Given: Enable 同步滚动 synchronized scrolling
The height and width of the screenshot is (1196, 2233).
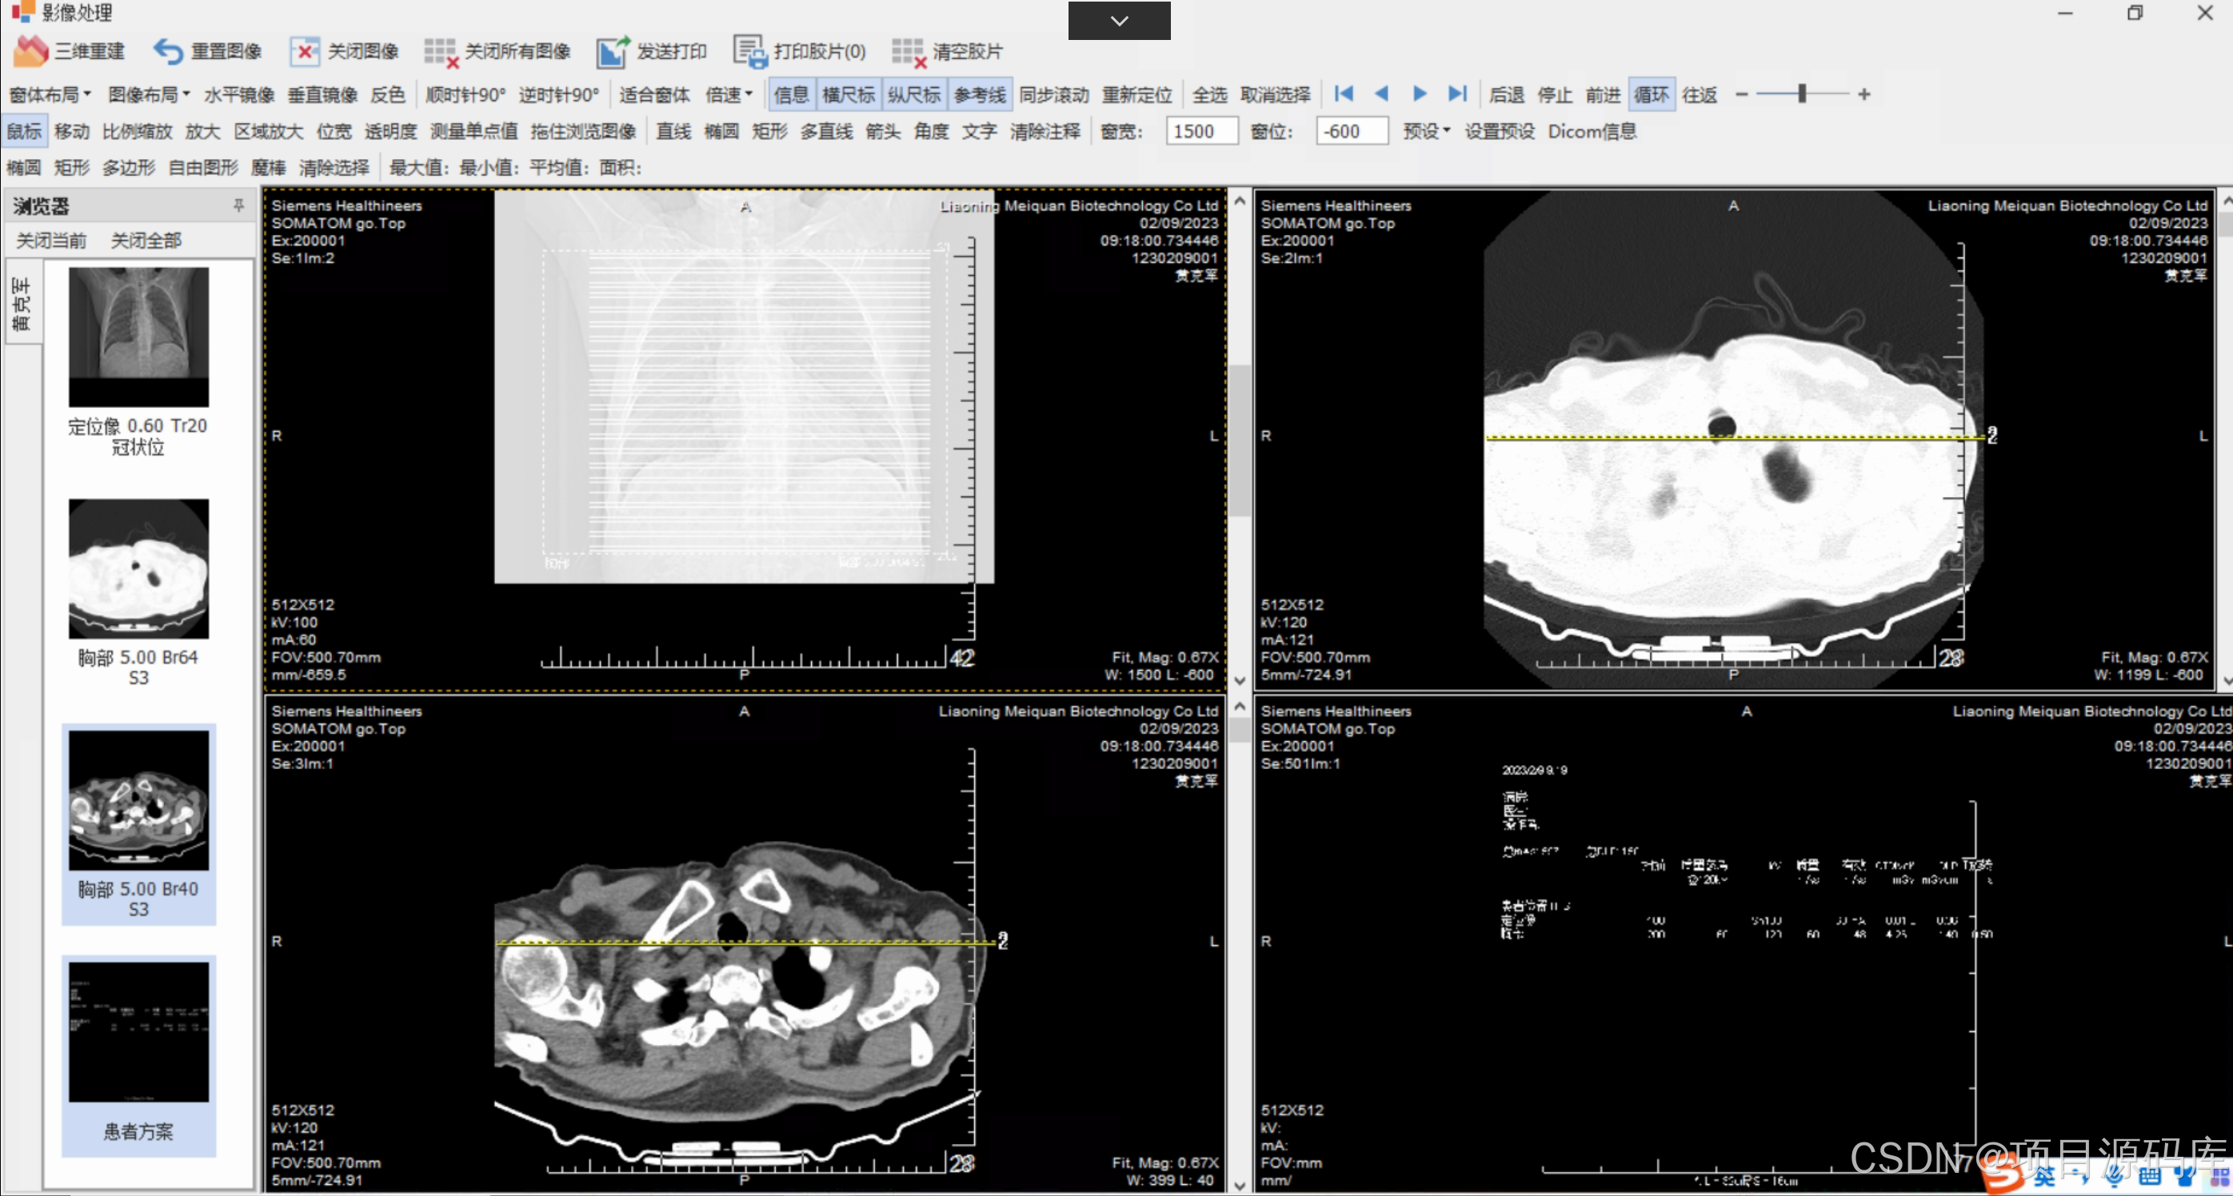Looking at the screenshot, I should (1053, 94).
